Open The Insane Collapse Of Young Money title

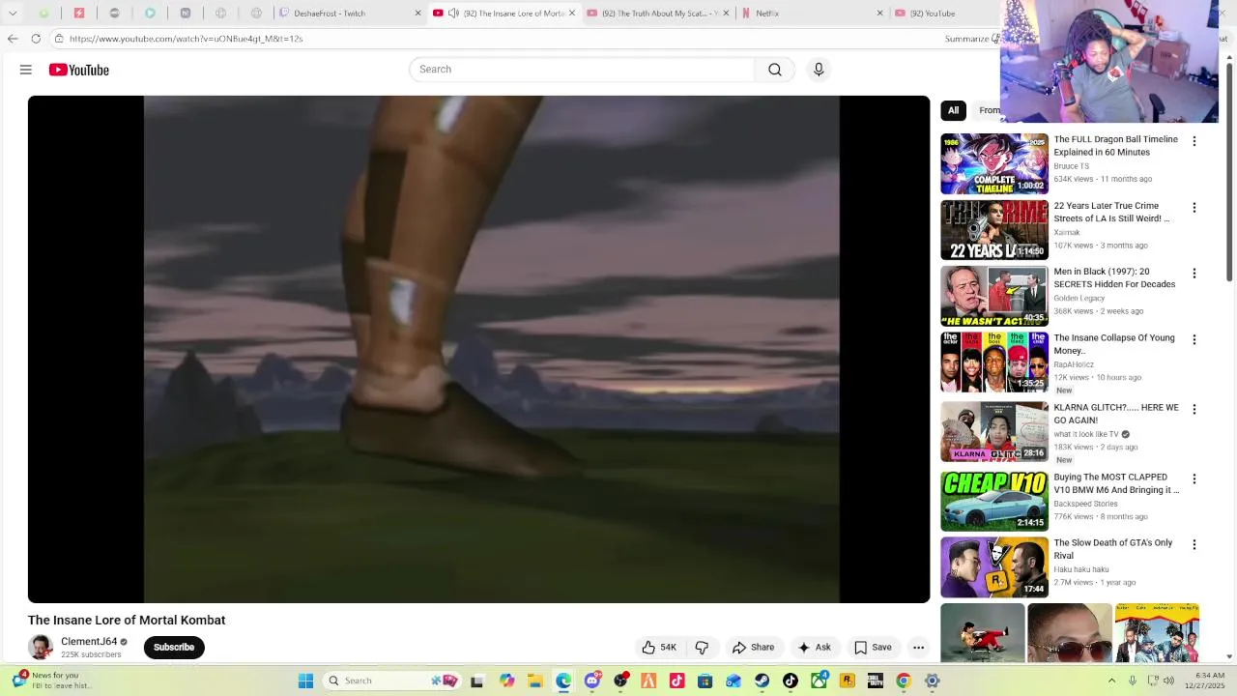(1114, 344)
